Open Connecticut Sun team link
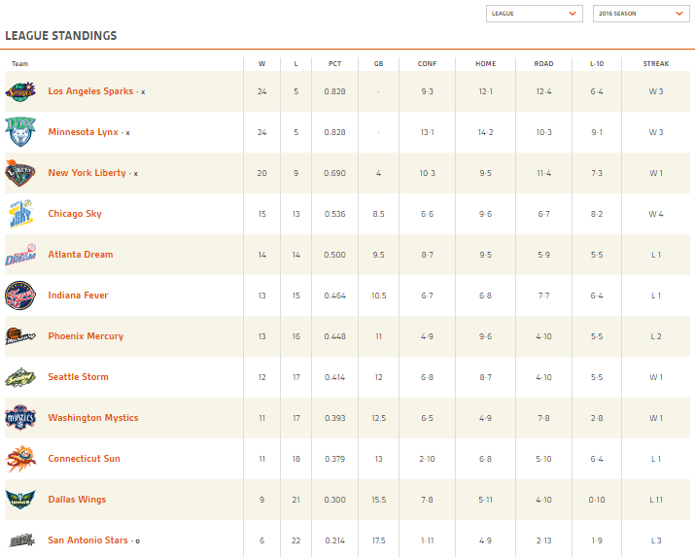The image size is (695, 557). [x=84, y=458]
